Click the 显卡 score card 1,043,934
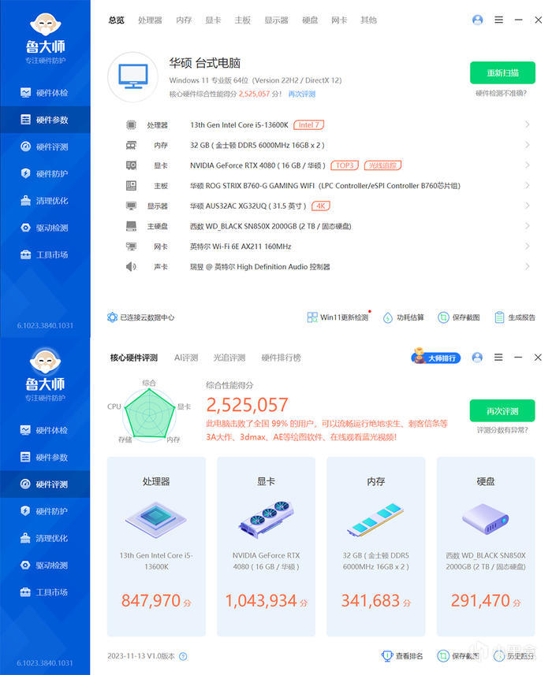The width and height of the screenshot is (552, 675). coord(266,547)
